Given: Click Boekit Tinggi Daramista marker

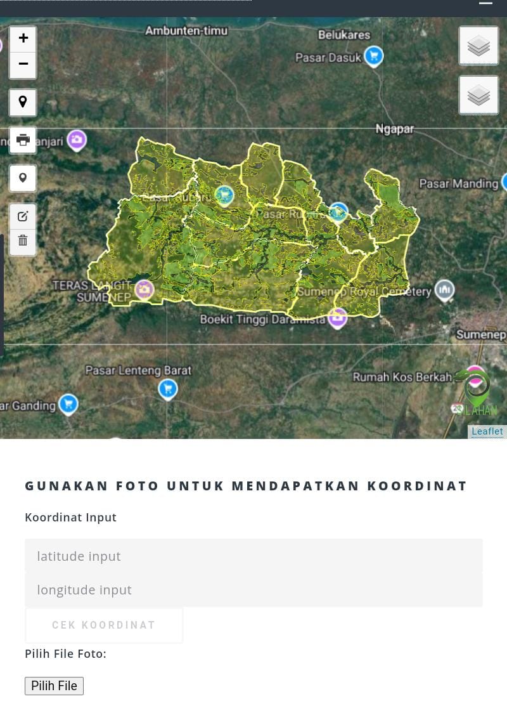Looking at the screenshot, I should (338, 317).
